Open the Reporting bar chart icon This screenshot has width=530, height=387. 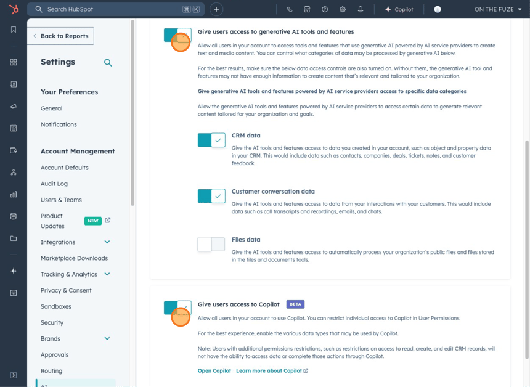(x=14, y=194)
